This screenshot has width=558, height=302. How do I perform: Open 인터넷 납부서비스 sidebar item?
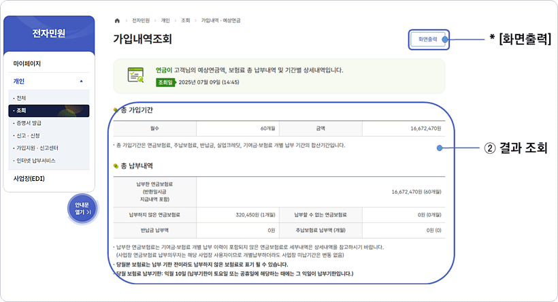35,161
